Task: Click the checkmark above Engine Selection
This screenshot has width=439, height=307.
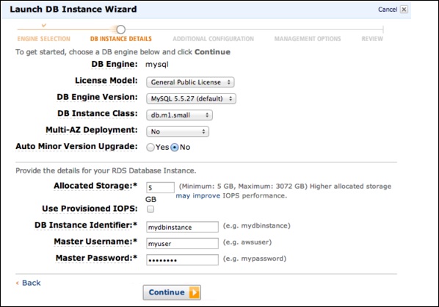Action: click(x=43, y=26)
